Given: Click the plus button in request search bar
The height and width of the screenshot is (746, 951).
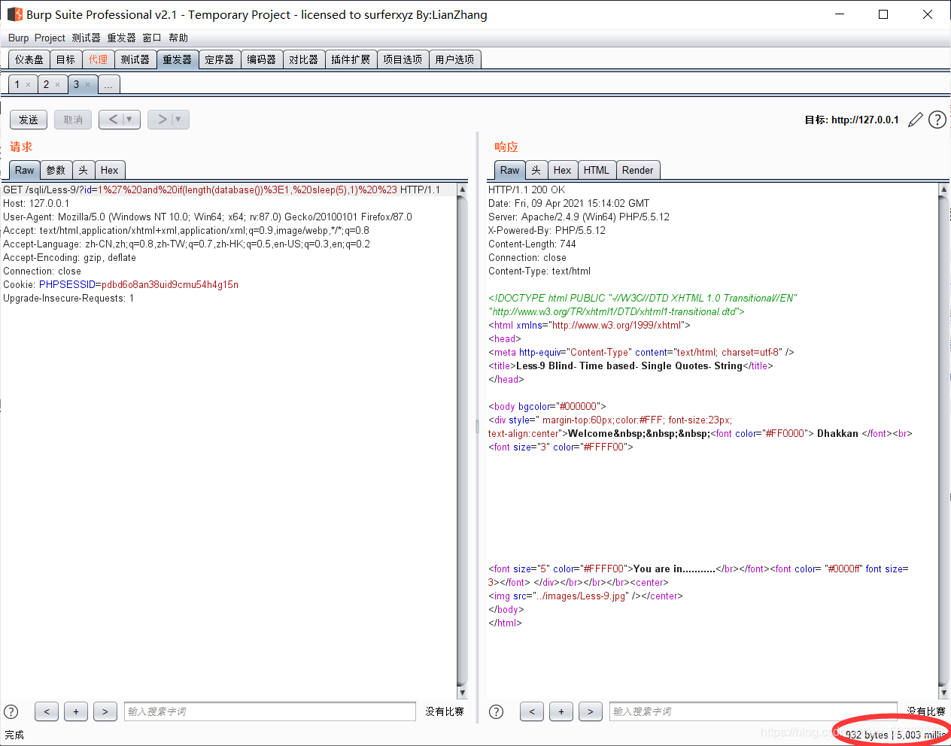Looking at the screenshot, I should tap(76, 711).
